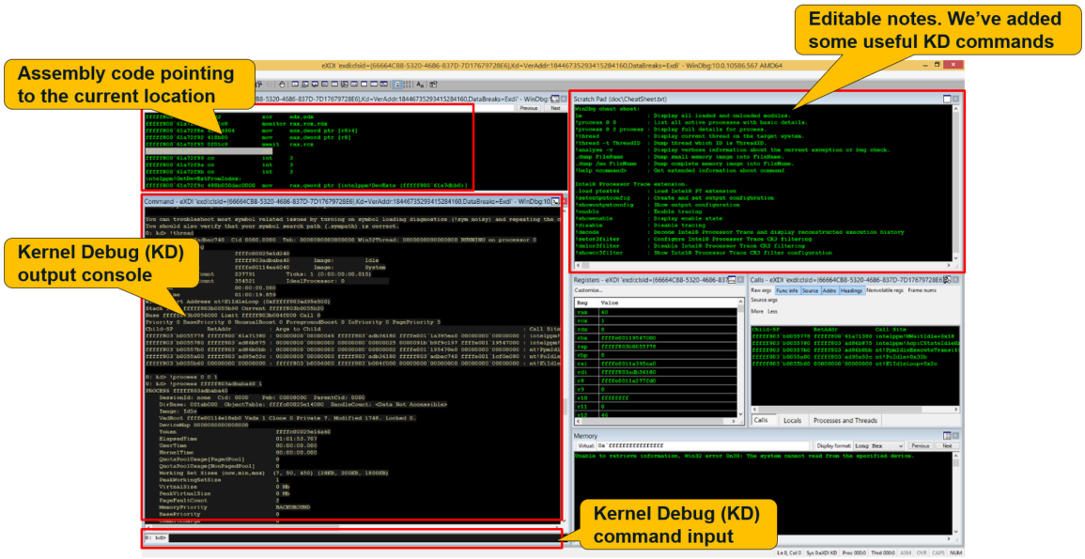
Task: Toggle Nonvolatile regs in Calls window
Action: 884,290
